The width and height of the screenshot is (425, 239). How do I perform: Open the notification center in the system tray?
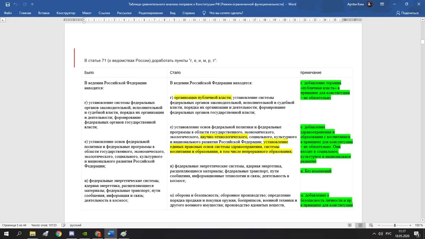[x=416, y=234]
